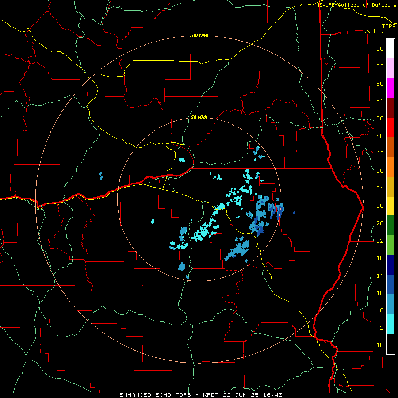
Task: Select the 38 legend label
Action: coord(380,171)
